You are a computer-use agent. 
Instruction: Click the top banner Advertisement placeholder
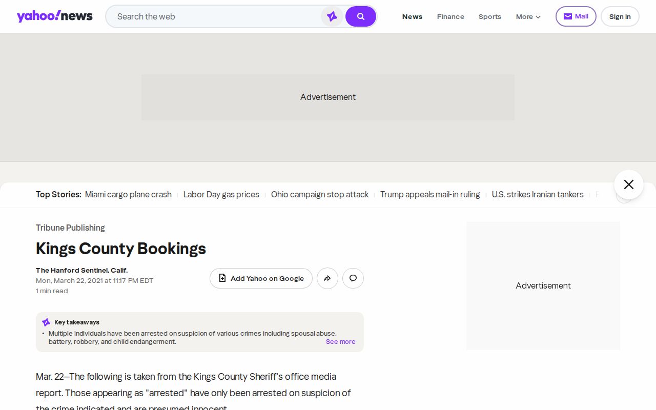pyautogui.click(x=328, y=97)
